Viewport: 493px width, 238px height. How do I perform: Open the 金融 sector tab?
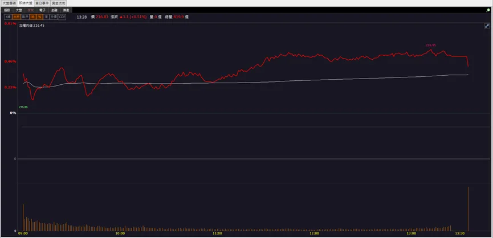[x=54, y=10]
